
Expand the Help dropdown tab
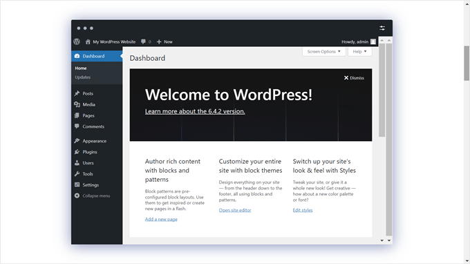point(359,52)
